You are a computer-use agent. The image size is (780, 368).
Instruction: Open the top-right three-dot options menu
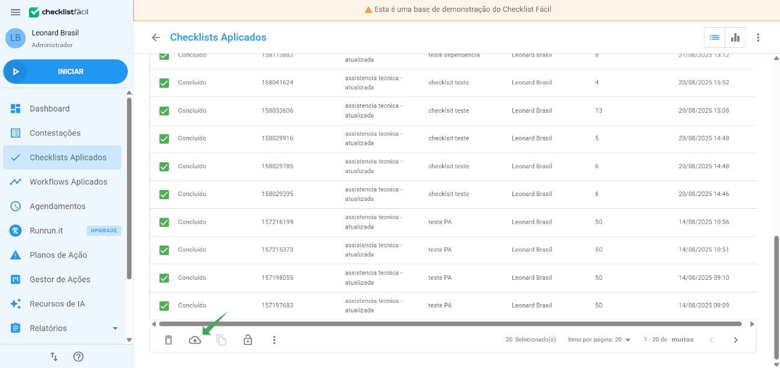pos(758,37)
